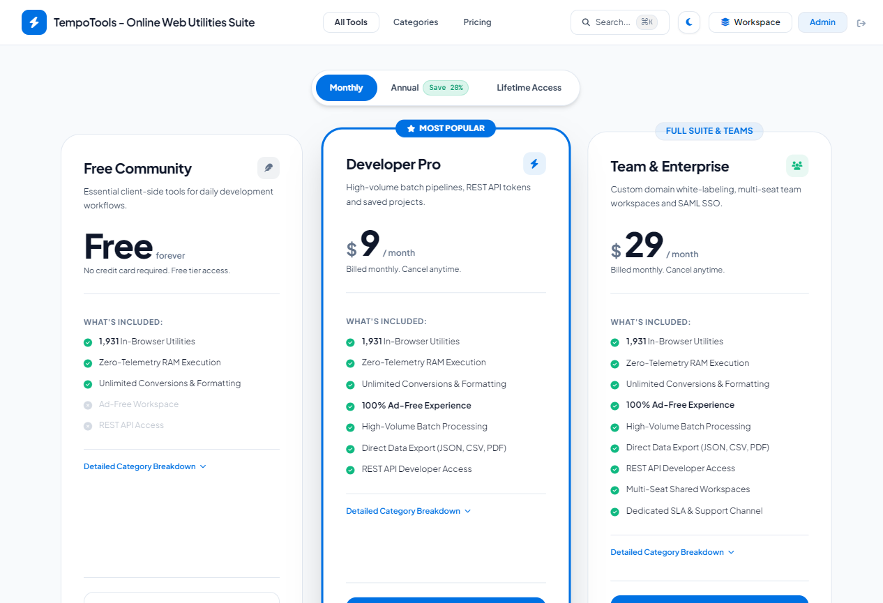Viewport: 883px width, 603px height.
Task: Expand Team & Enterprise Detailed Category Breakdown
Action: [x=673, y=552]
